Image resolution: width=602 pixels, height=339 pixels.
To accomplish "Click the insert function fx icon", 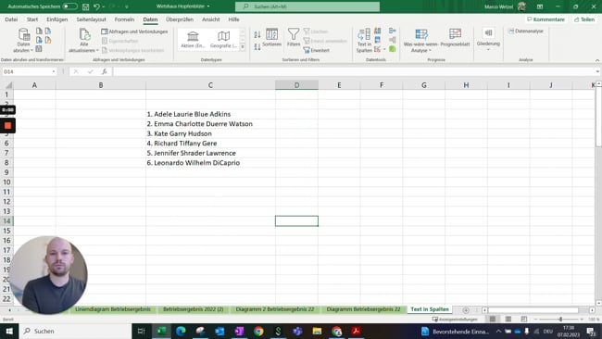I will [x=104, y=72].
